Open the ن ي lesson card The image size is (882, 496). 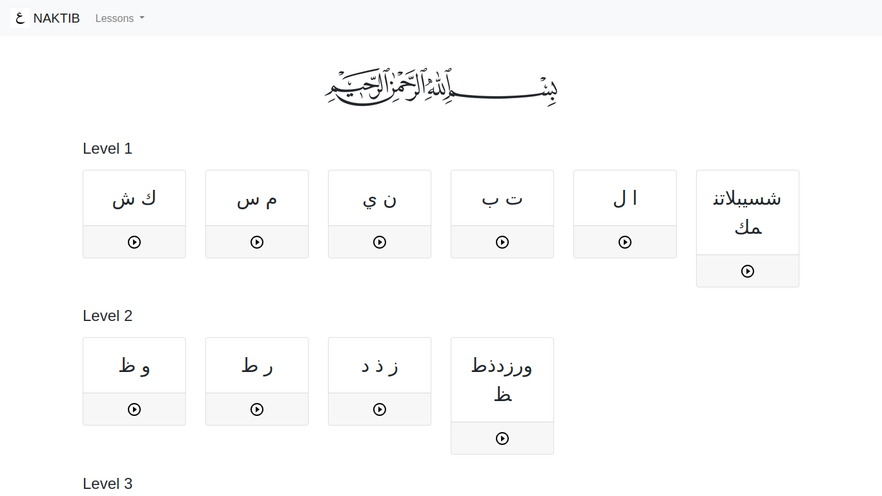379,197
